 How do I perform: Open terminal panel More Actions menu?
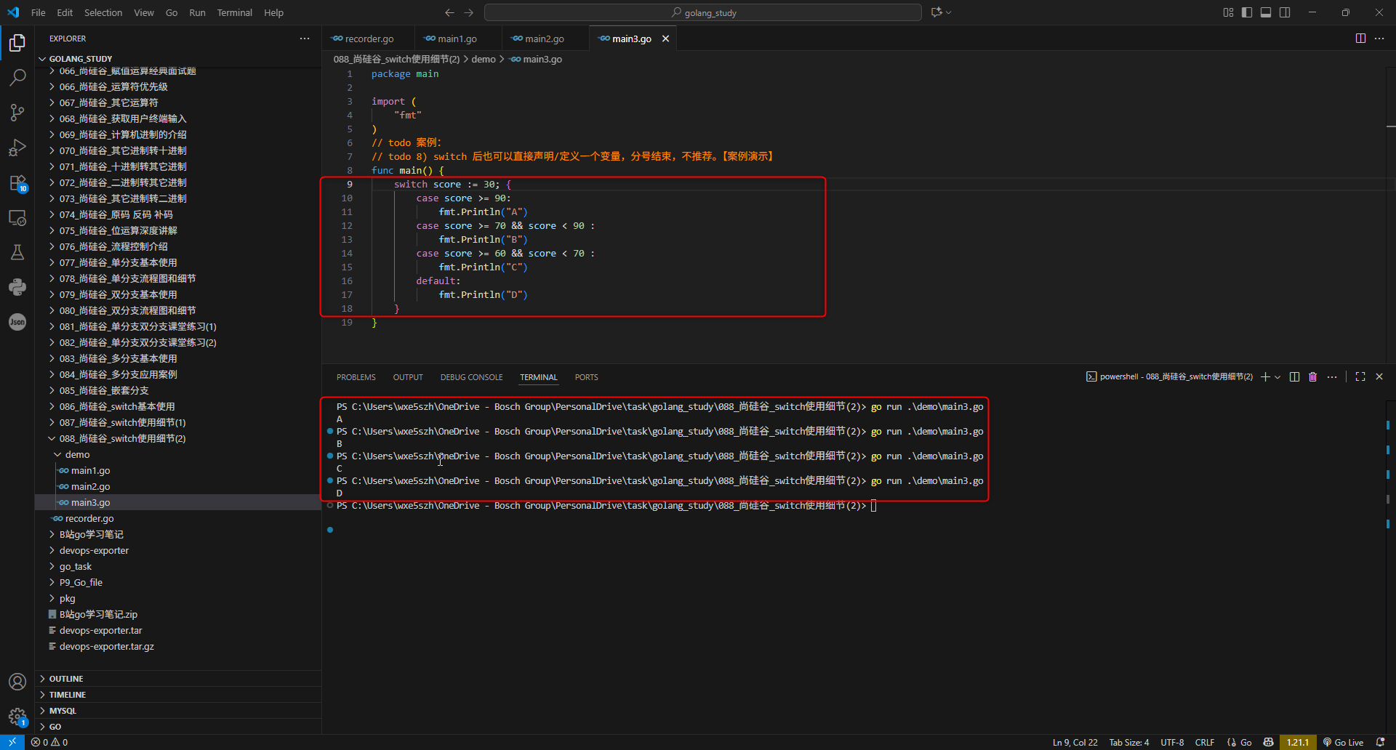pyautogui.click(x=1332, y=376)
